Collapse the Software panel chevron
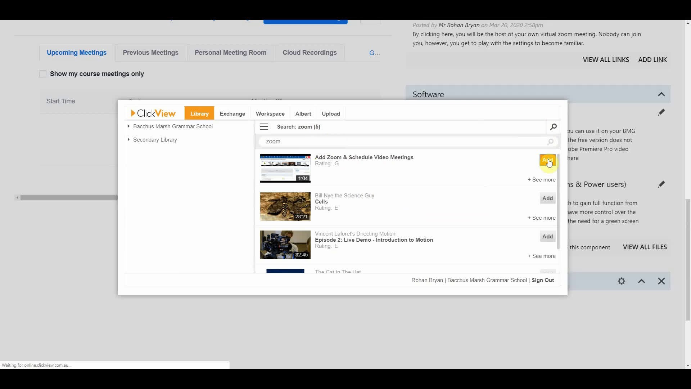The width and height of the screenshot is (691, 389). [661, 94]
